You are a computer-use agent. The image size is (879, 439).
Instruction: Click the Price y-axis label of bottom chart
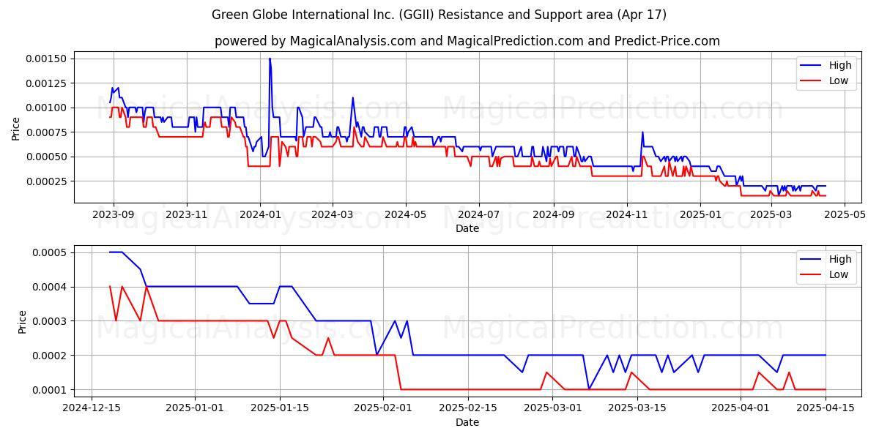click(22, 322)
